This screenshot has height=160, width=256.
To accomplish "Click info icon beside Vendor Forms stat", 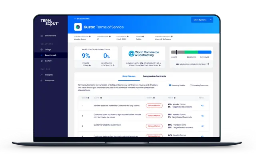I will tap(90, 66).
